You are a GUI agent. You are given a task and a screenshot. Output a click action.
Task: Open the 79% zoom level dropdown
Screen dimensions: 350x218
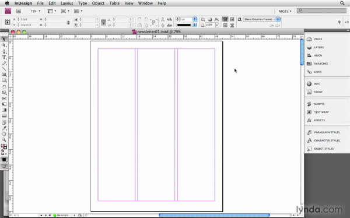36,11
